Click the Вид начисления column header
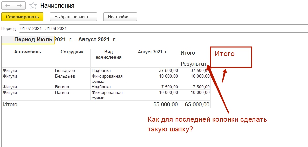 [x=108, y=54]
